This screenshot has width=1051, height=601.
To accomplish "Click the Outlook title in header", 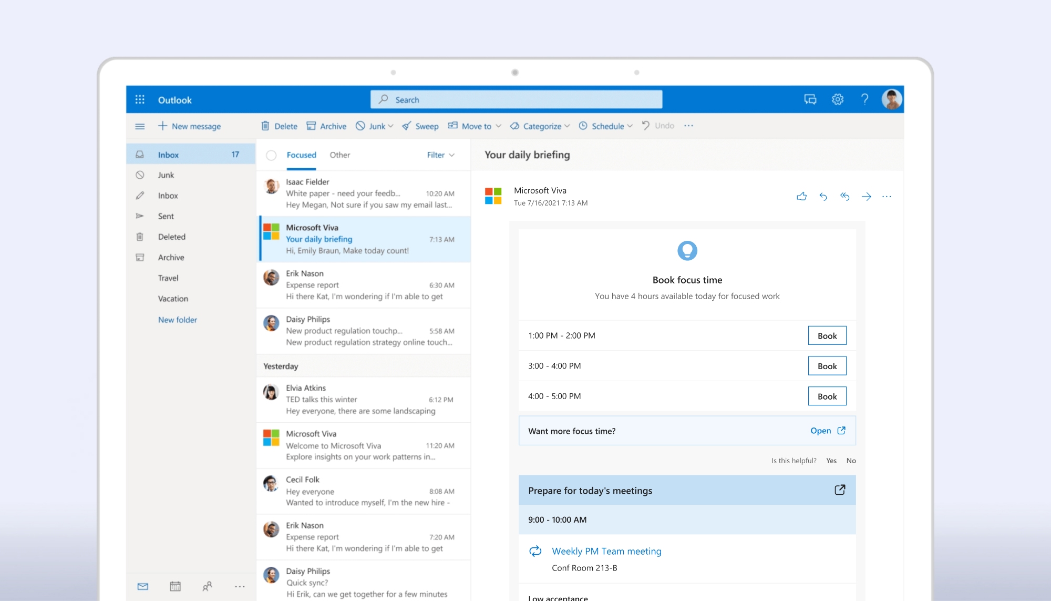I will (x=174, y=100).
